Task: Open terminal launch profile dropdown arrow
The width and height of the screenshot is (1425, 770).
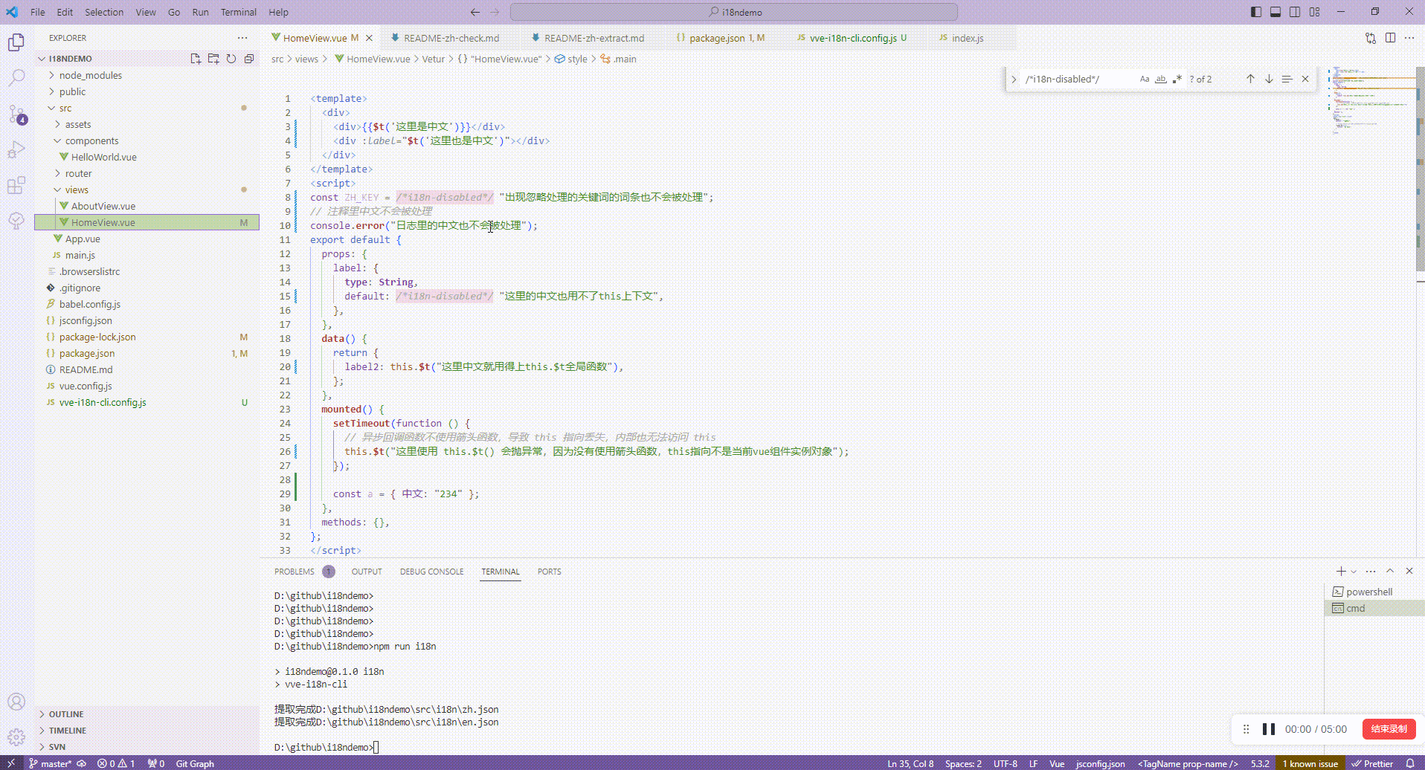Action: coord(1354,572)
